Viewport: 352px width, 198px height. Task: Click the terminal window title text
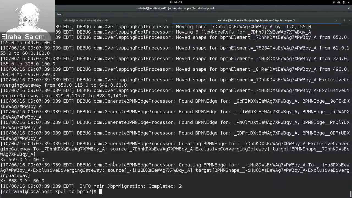(x=176, y=8)
